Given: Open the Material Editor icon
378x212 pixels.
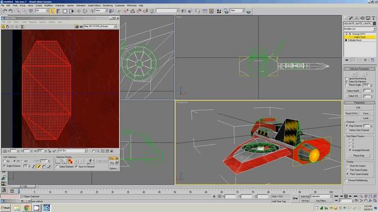Looking at the screenshot, I should (219, 11).
